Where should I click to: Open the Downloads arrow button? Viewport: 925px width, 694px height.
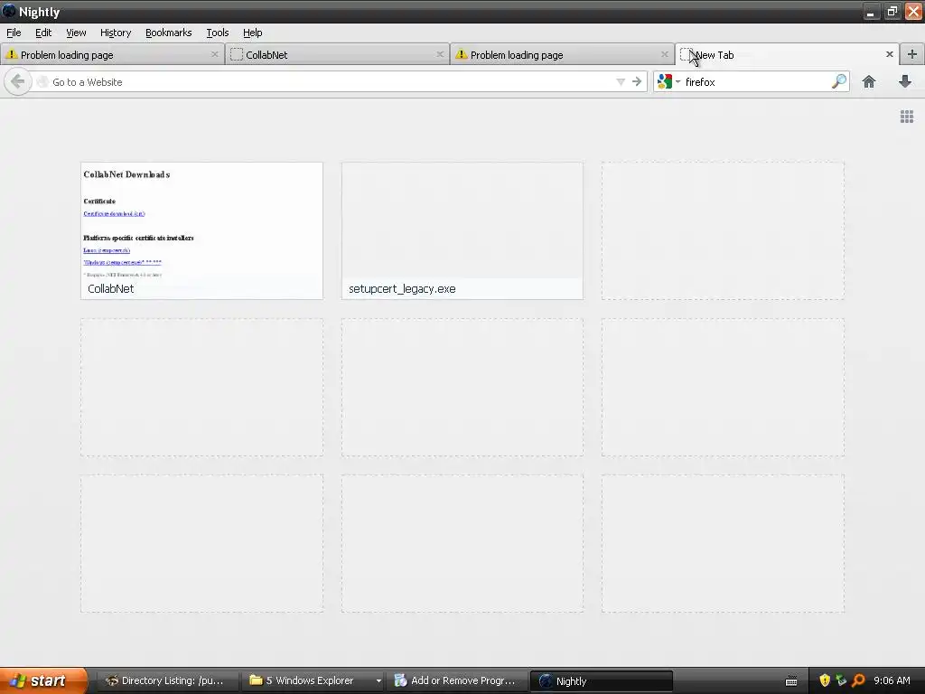[x=905, y=81]
